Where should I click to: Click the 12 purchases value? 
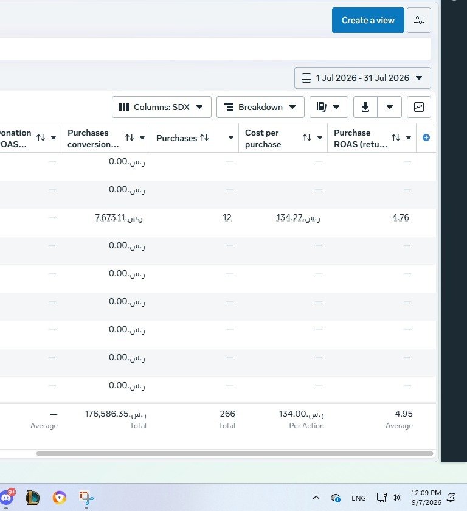[x=227, y=217]
